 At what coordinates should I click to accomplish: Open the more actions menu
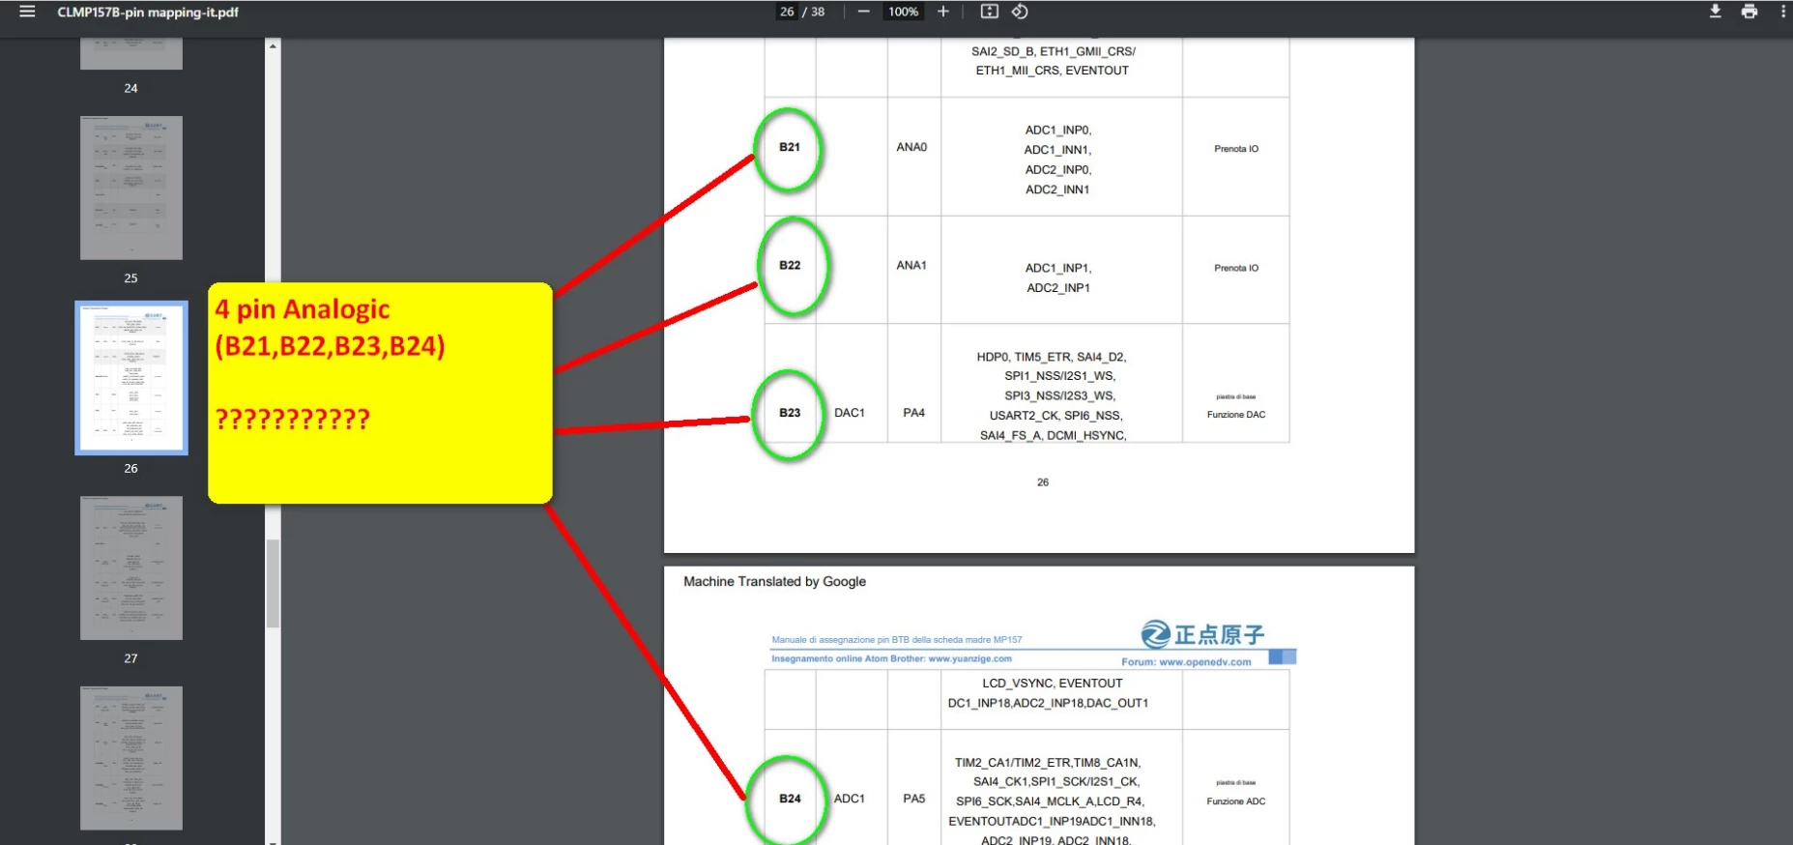pyautogui.click(x=1782, y=12)
